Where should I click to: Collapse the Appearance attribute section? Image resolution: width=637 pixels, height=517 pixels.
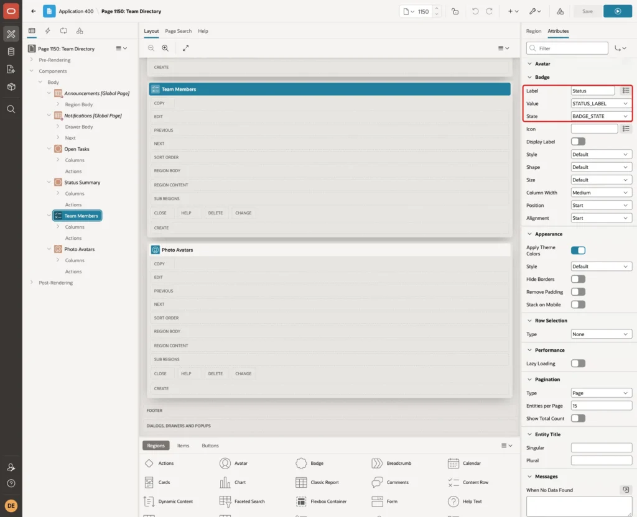[529, 234]
